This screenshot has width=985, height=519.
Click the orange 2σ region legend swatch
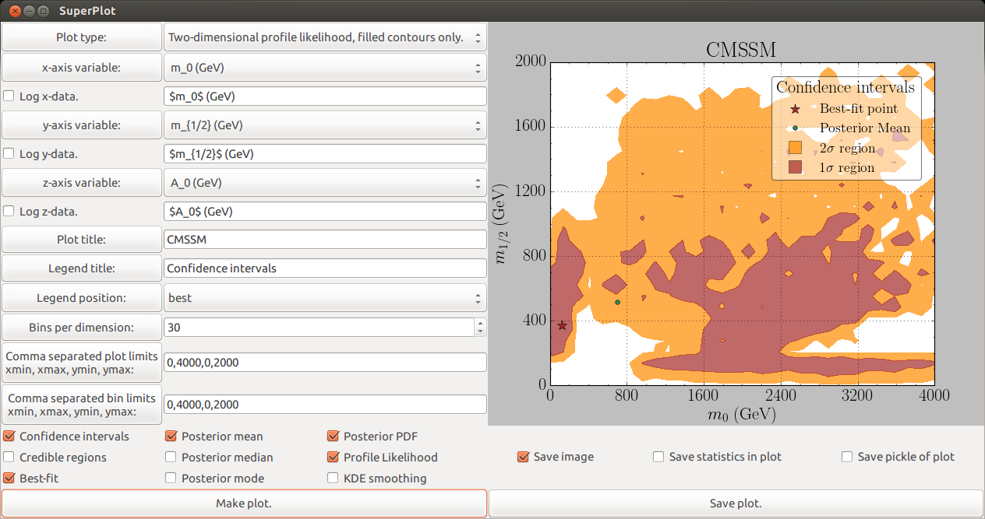point(795,148)
